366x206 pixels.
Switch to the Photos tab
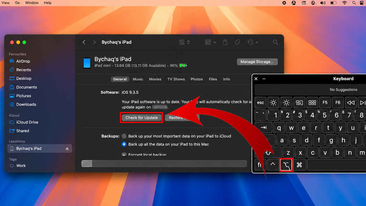[197, 79]
